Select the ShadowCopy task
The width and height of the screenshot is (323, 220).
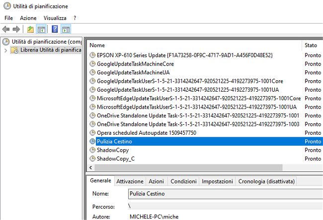point(113,150)
